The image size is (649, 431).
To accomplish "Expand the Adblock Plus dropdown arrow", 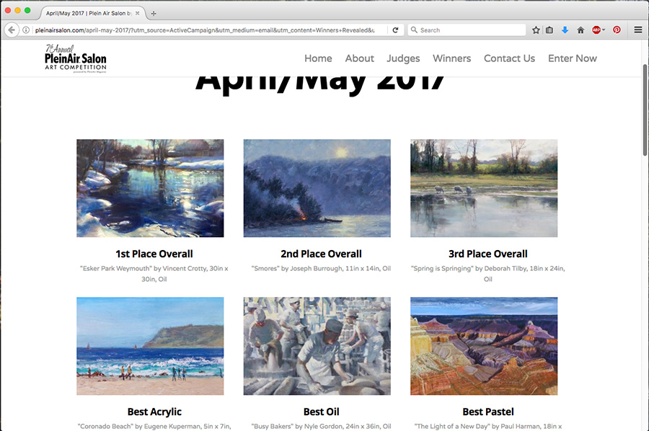I will pos(604,30).
